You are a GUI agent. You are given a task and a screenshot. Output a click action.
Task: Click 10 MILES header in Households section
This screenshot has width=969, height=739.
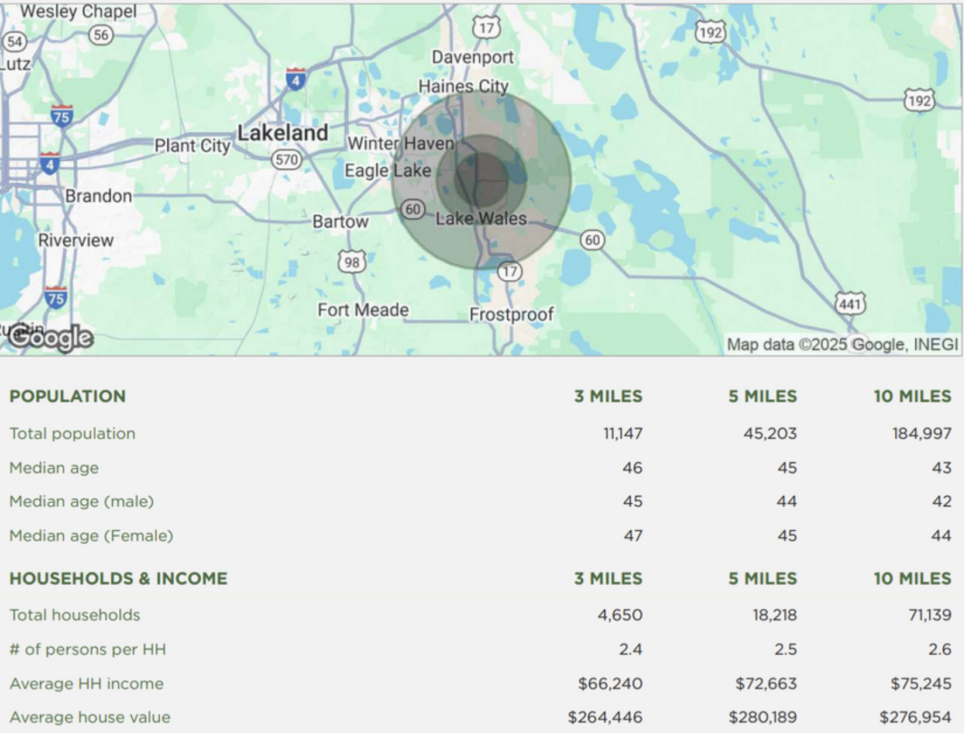[x=912, y=579]
